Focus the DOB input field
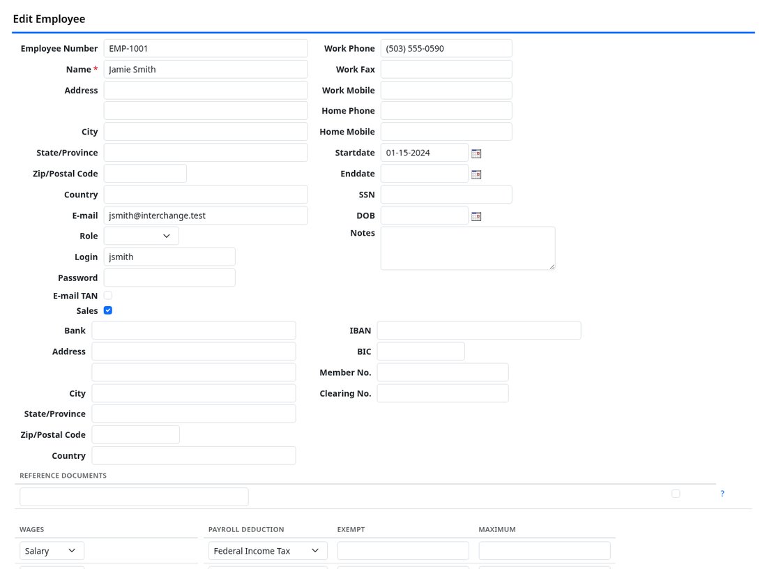767x569 pixels. [x=424, y=215]
